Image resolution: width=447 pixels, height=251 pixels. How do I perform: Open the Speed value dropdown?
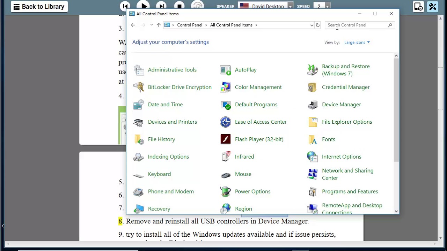[327, 6]
